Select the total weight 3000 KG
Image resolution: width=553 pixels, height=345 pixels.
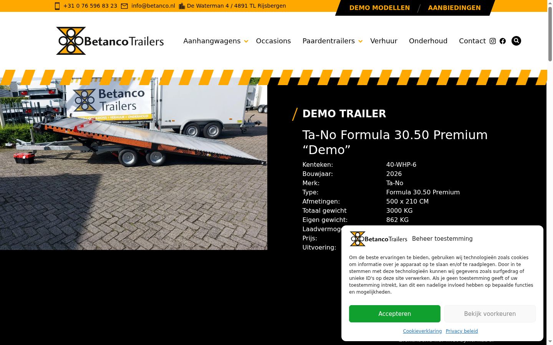(x=399, y=210)
